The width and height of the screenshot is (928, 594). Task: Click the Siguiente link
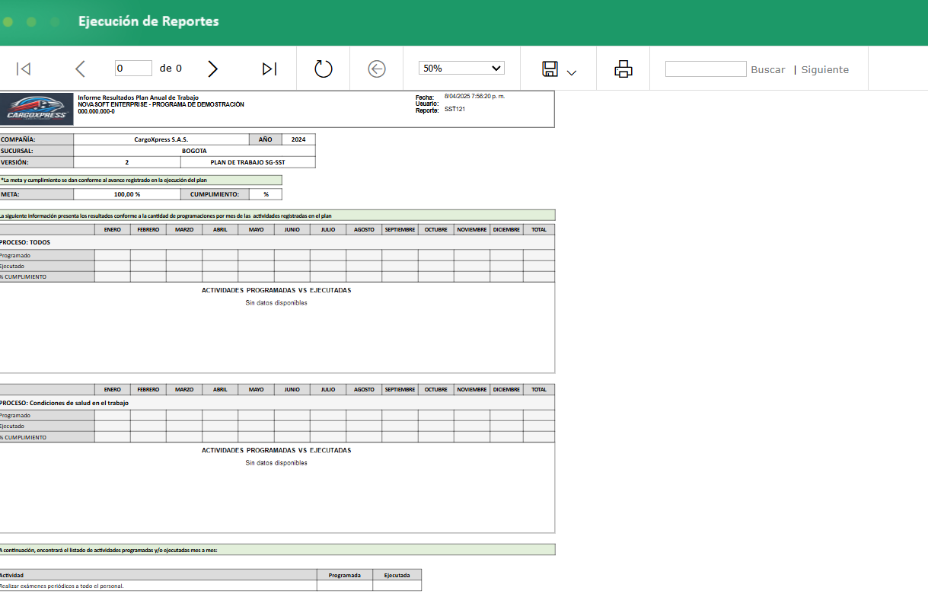(824, 69)
